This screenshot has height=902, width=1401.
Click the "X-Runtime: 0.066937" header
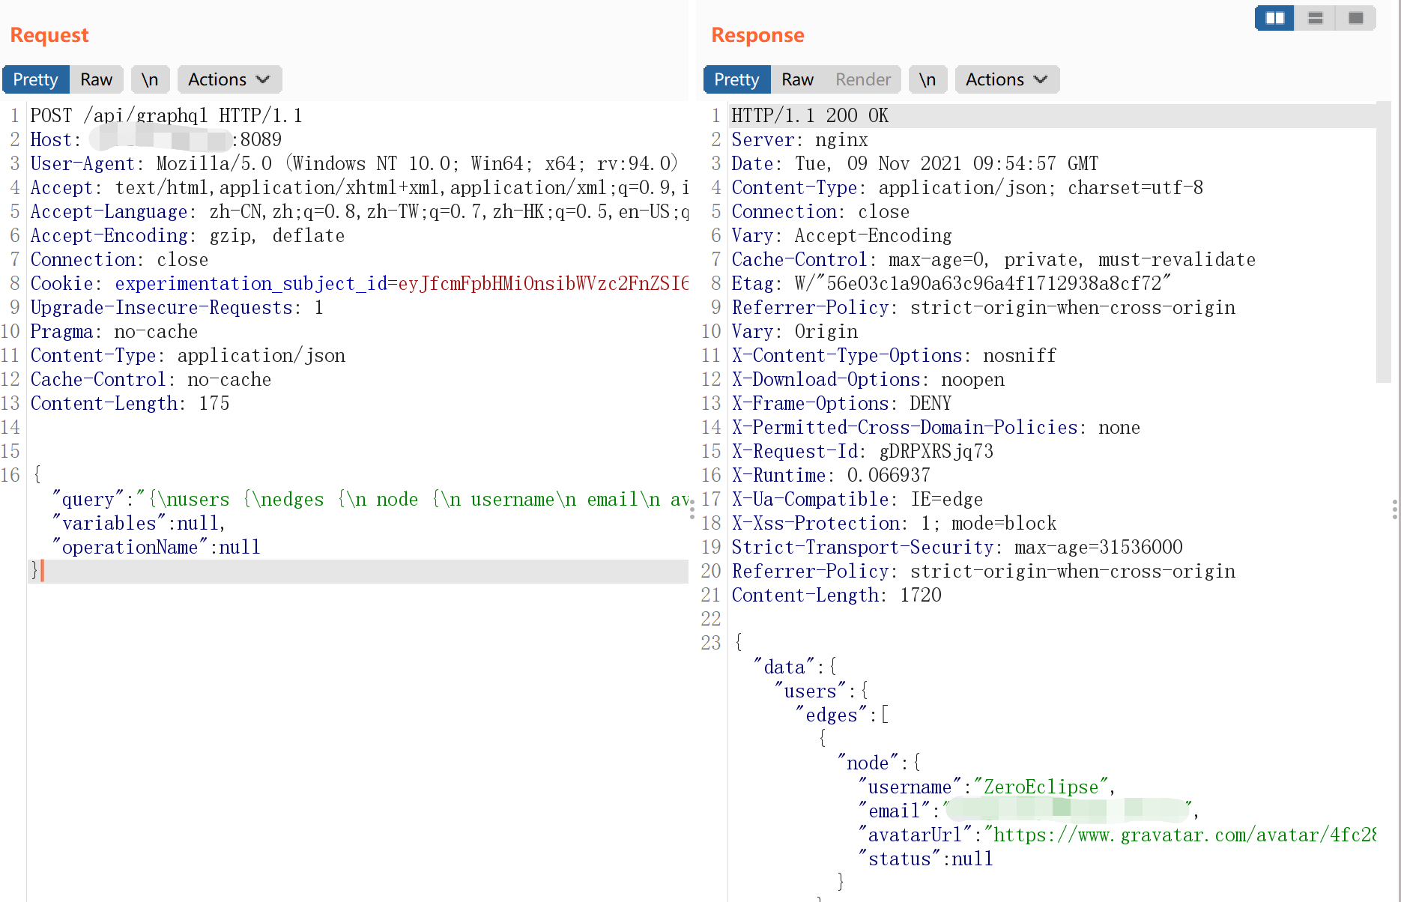831,475
